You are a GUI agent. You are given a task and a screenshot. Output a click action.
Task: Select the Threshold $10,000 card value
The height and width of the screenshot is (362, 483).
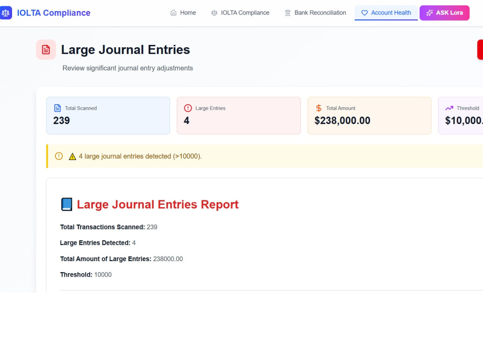[464, 121]
